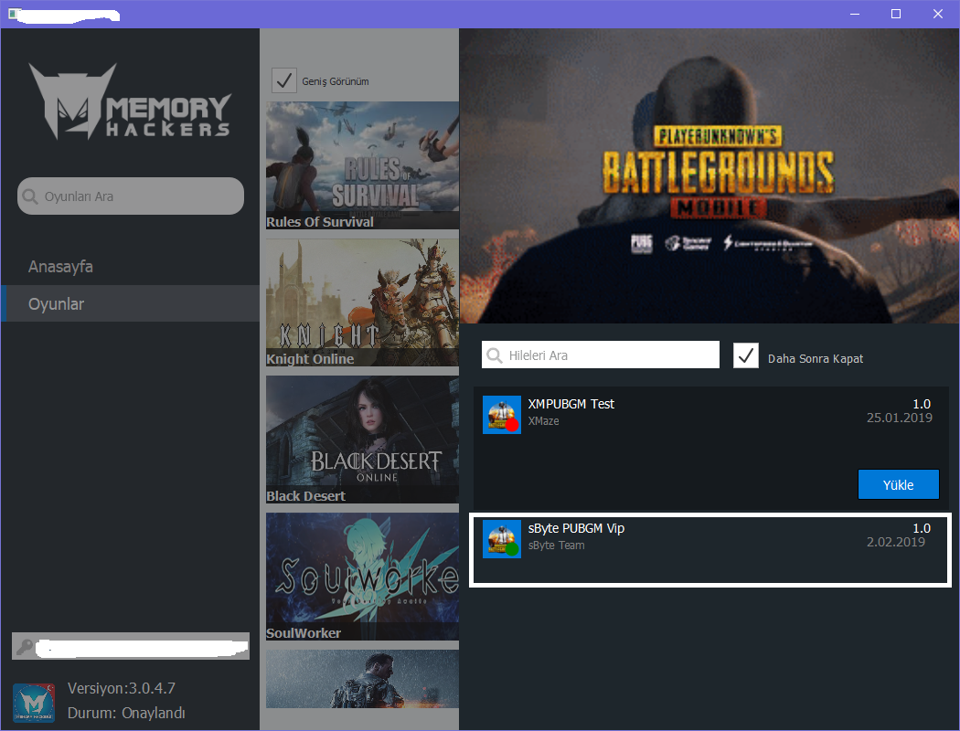Click the sByte PUBGM Vip cheat icon
The image size is (960, 731).
[x=501, y=539]
